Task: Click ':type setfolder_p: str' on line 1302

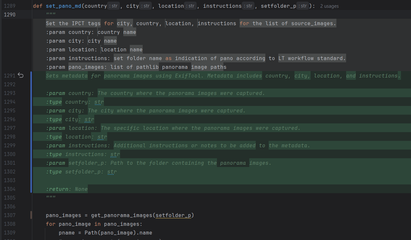Action: click(81, 172)
